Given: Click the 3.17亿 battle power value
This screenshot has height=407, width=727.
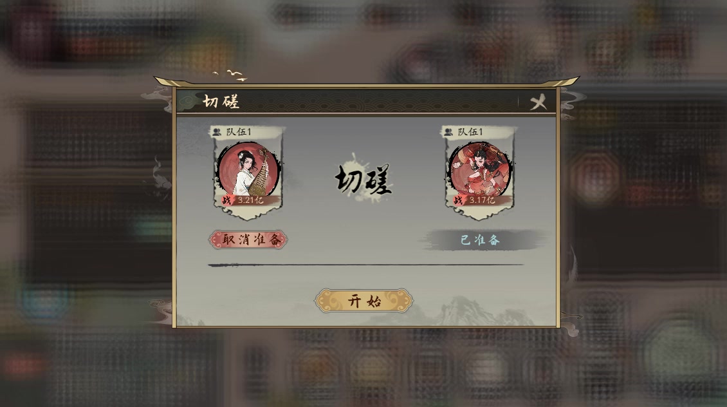Looking at the screenshot, I should [482, 200].
